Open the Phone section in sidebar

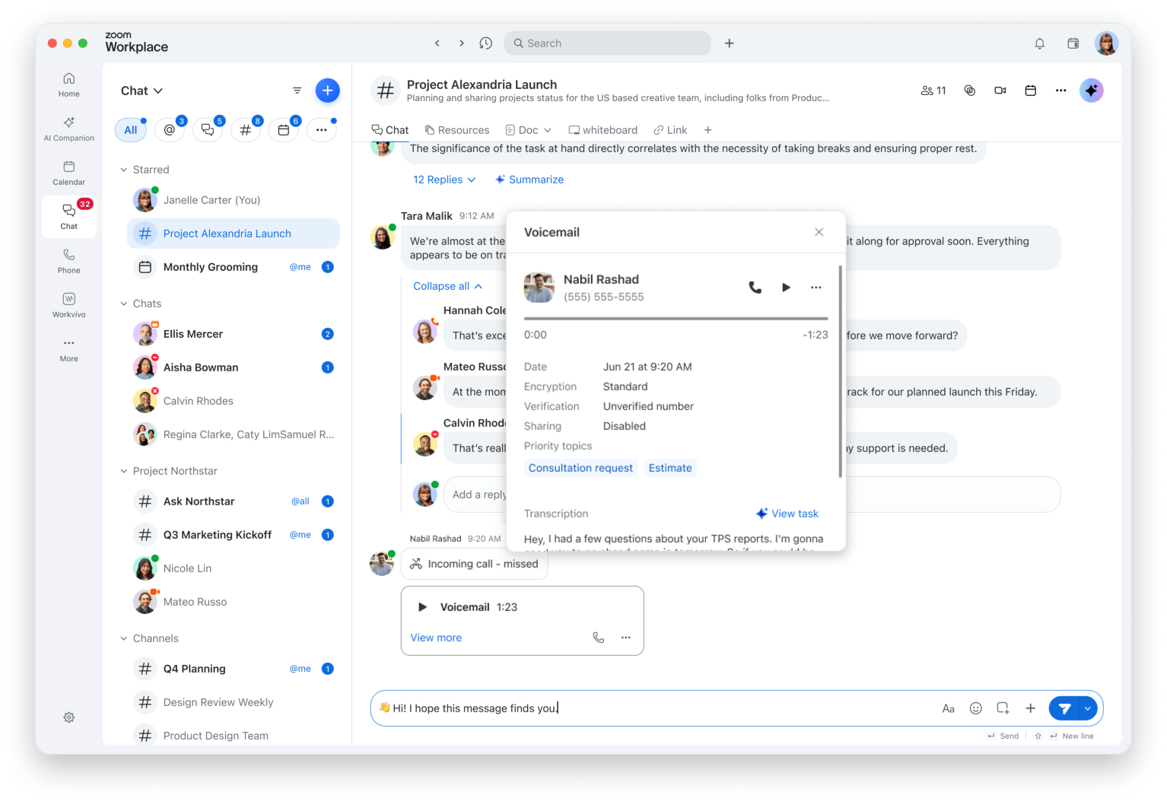click(68, 261)
